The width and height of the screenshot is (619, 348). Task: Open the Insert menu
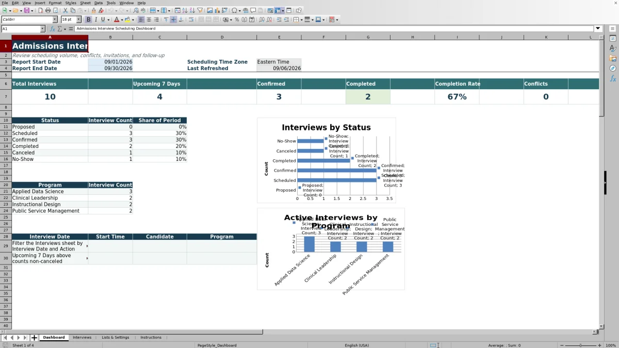(40, 3)
